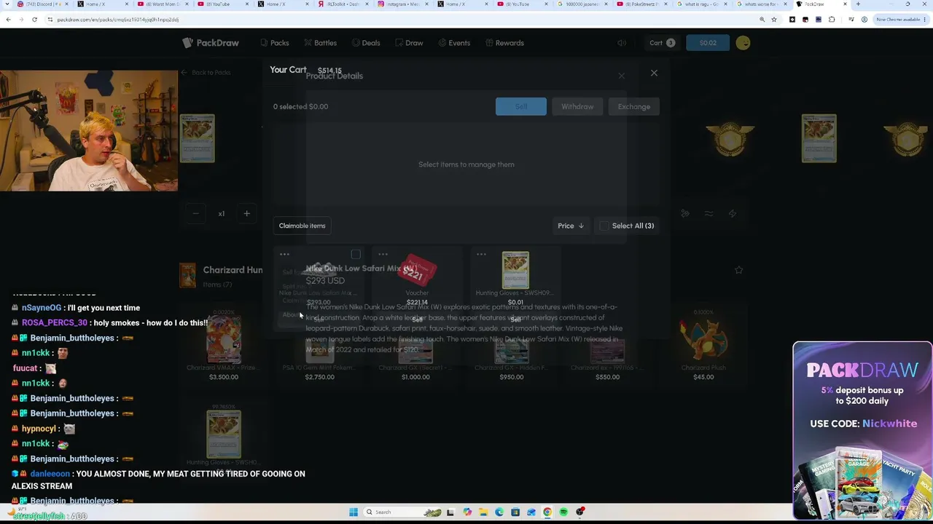Switch to the RLToolkit browser tab
The image size is (933, 524).
(x=343, y=4)
